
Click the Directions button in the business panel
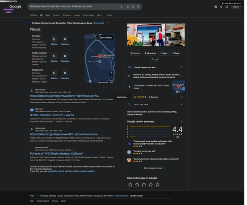click(150, 53)
